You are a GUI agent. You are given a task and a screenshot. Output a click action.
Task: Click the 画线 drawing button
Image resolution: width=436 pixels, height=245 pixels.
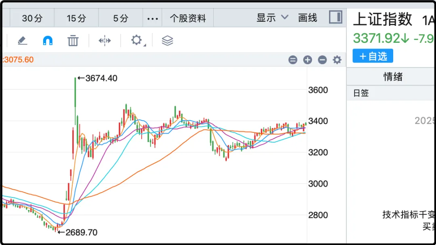pyautogui.click(x=308, y=18)
